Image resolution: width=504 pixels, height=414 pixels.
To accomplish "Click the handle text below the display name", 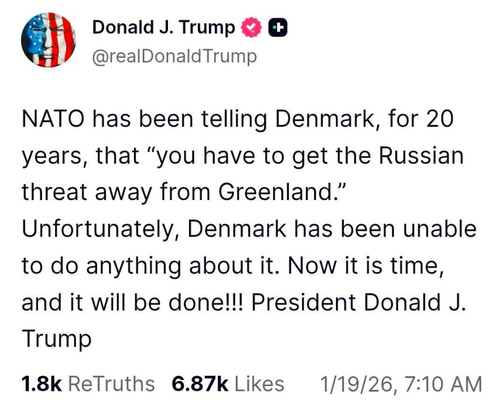I will point(175,56).
